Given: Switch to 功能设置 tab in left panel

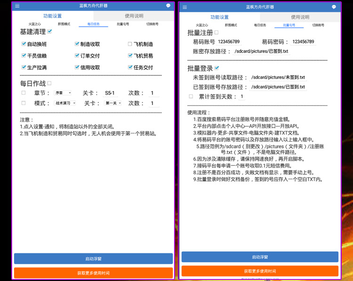Looking at the screenshot, I should pyautogui.click(x=52, y=16).
